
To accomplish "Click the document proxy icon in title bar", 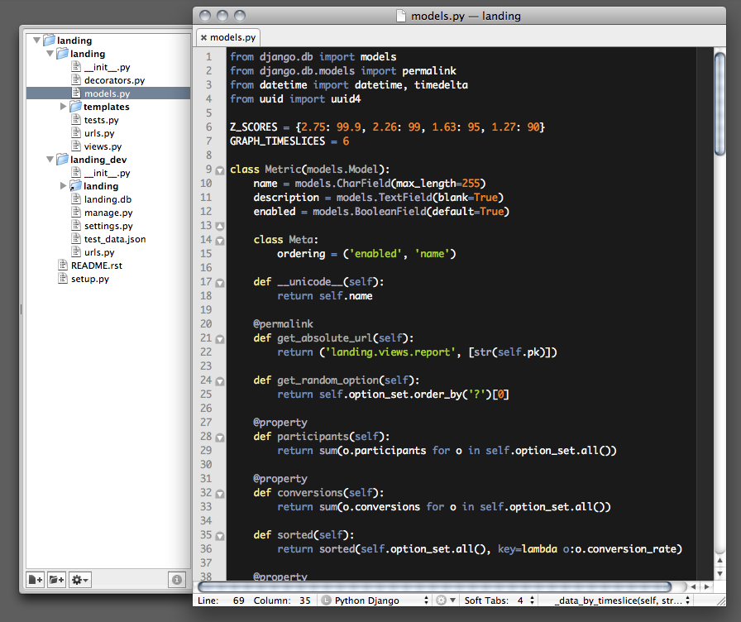I will point(401,16).
